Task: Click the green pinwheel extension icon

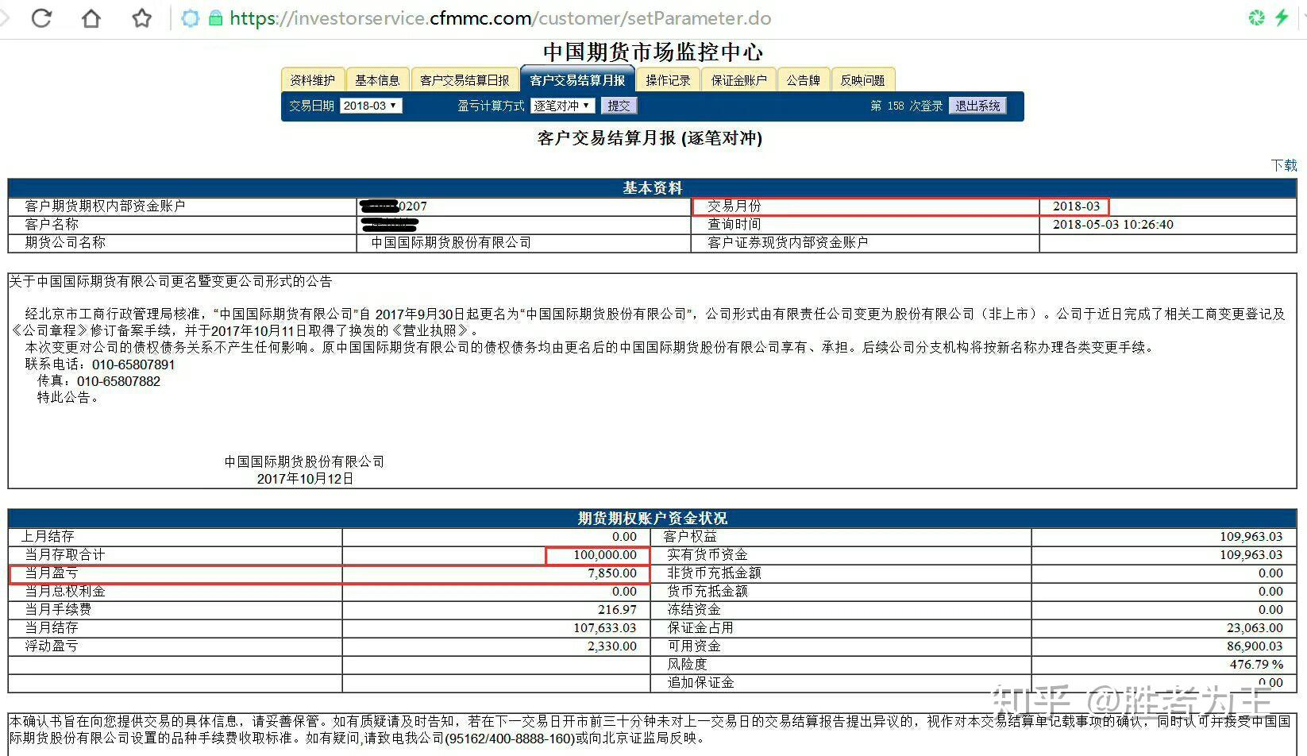Action: click(x=1257, y=17)
